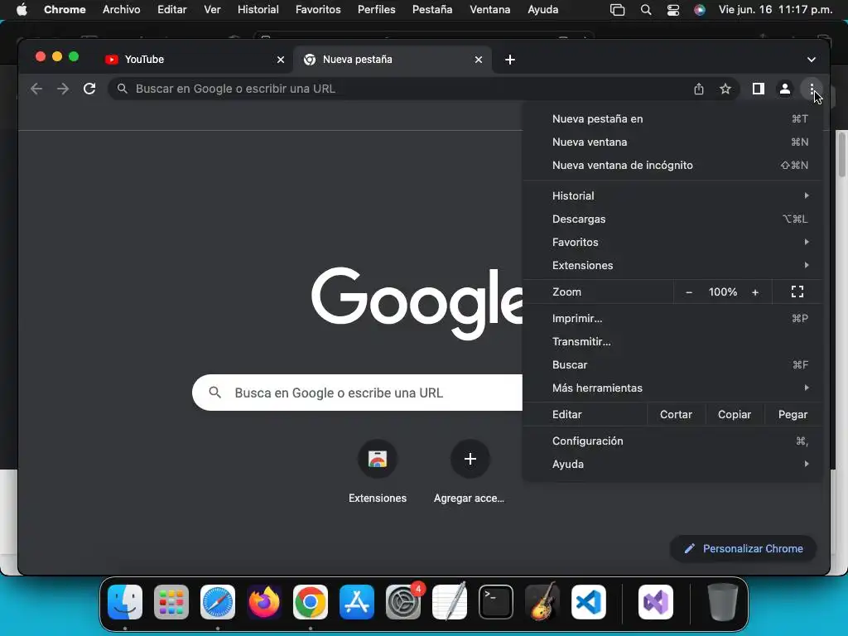Click Personalizar Chrome button
This screenshot has height=636, width=848.
(743, 549)
